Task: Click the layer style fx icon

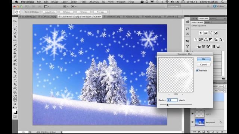Action: point(199,132)
